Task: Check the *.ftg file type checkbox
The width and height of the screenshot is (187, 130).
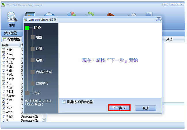Action: (x=4, y=87)
